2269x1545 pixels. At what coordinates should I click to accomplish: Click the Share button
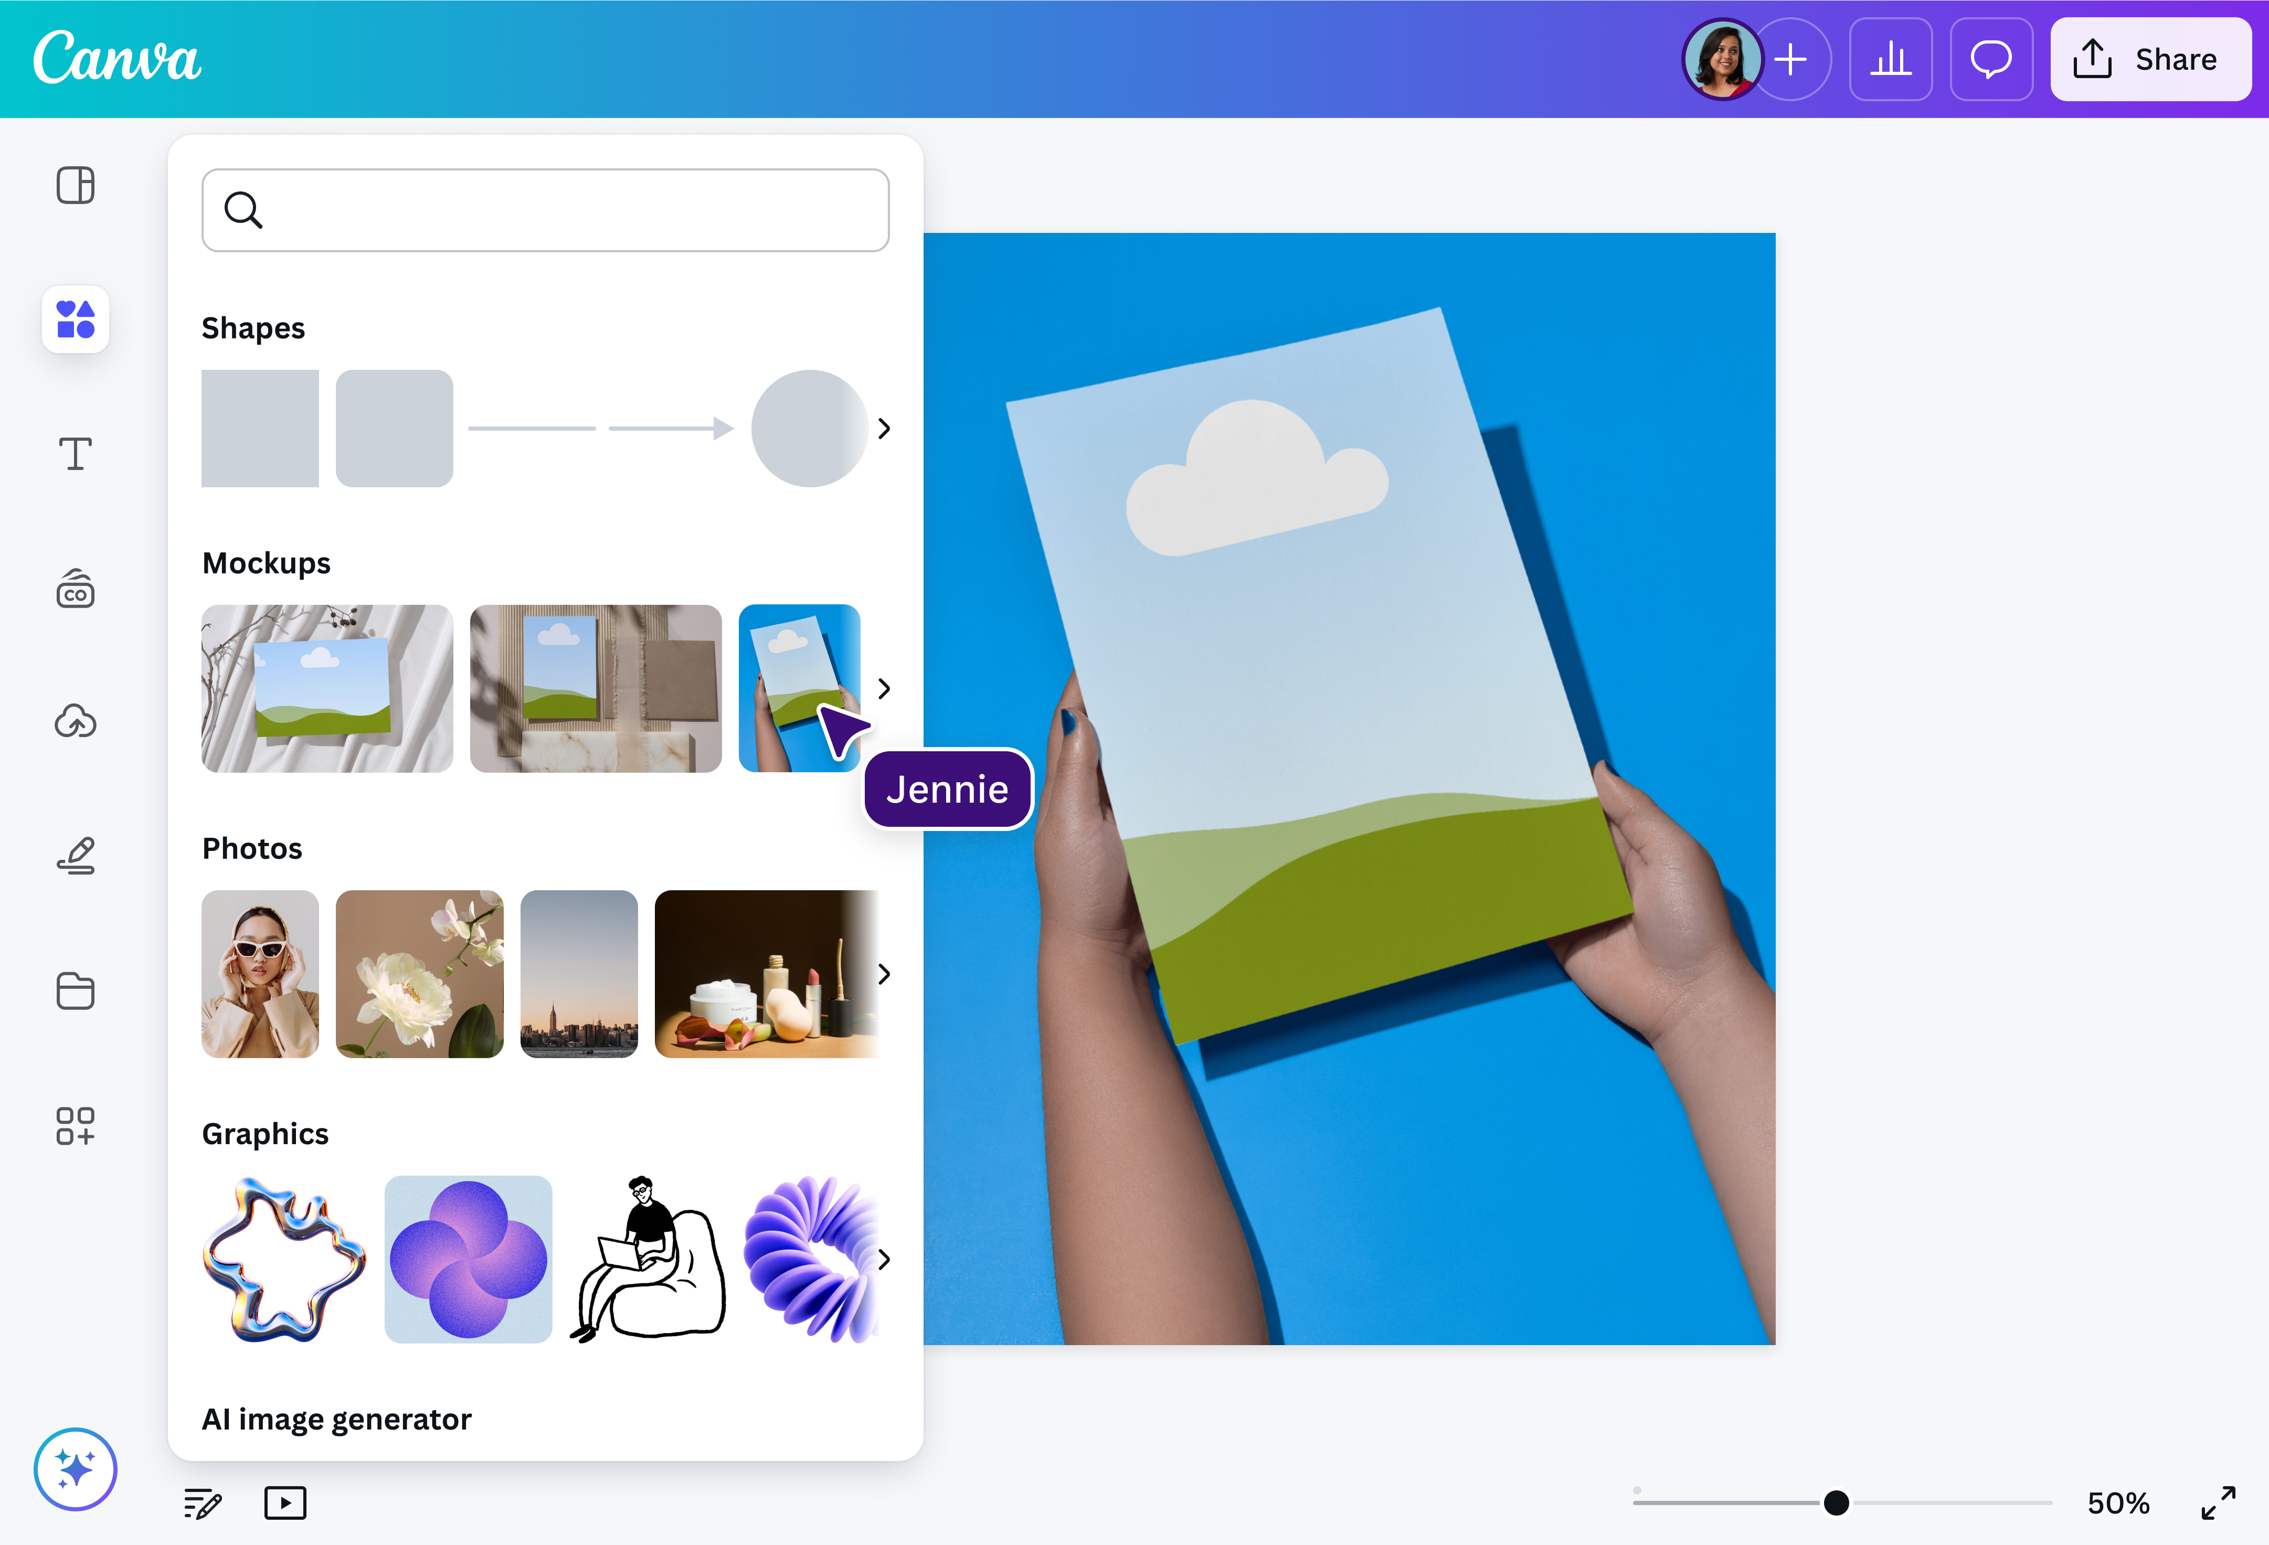(2151, 59)
